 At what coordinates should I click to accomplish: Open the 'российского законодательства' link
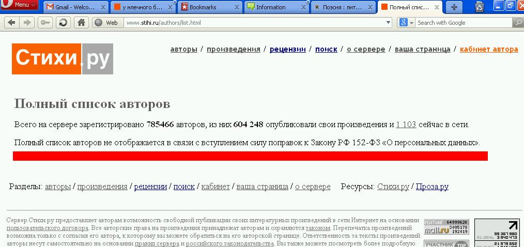(230, 244)
